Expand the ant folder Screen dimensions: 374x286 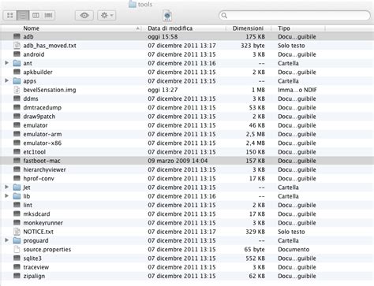click(7, 63)
